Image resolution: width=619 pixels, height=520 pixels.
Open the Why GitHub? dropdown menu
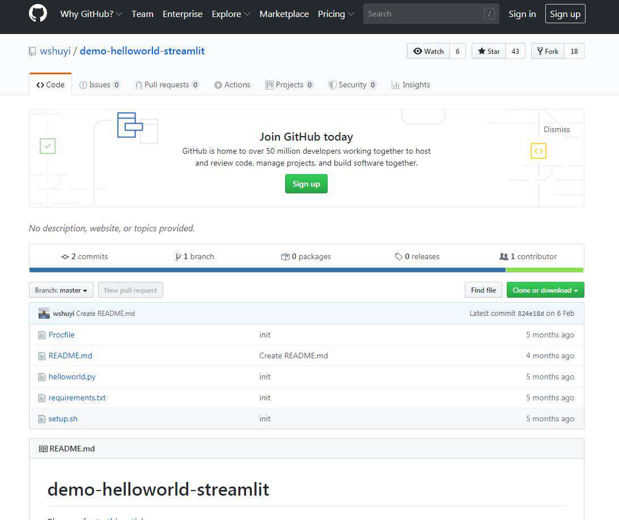coord(91,14)
